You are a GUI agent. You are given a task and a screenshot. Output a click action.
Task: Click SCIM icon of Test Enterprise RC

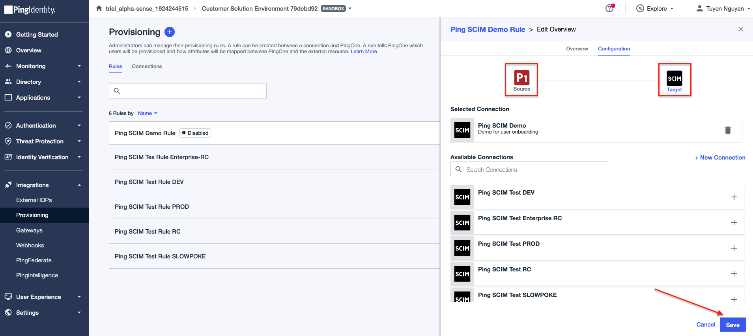462,223
